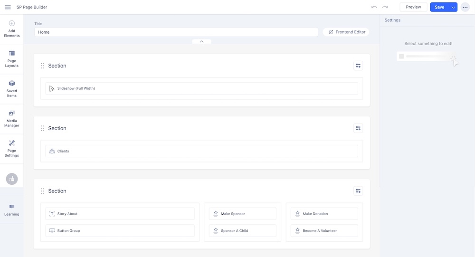
Task: Open the Media Manager
Action: click(11, 118)
